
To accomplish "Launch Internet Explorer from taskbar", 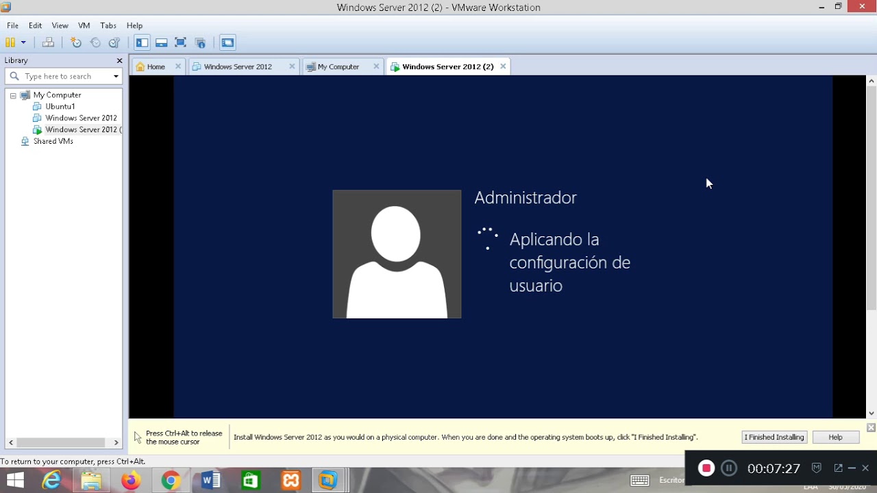I will click(x=51, y=481).
